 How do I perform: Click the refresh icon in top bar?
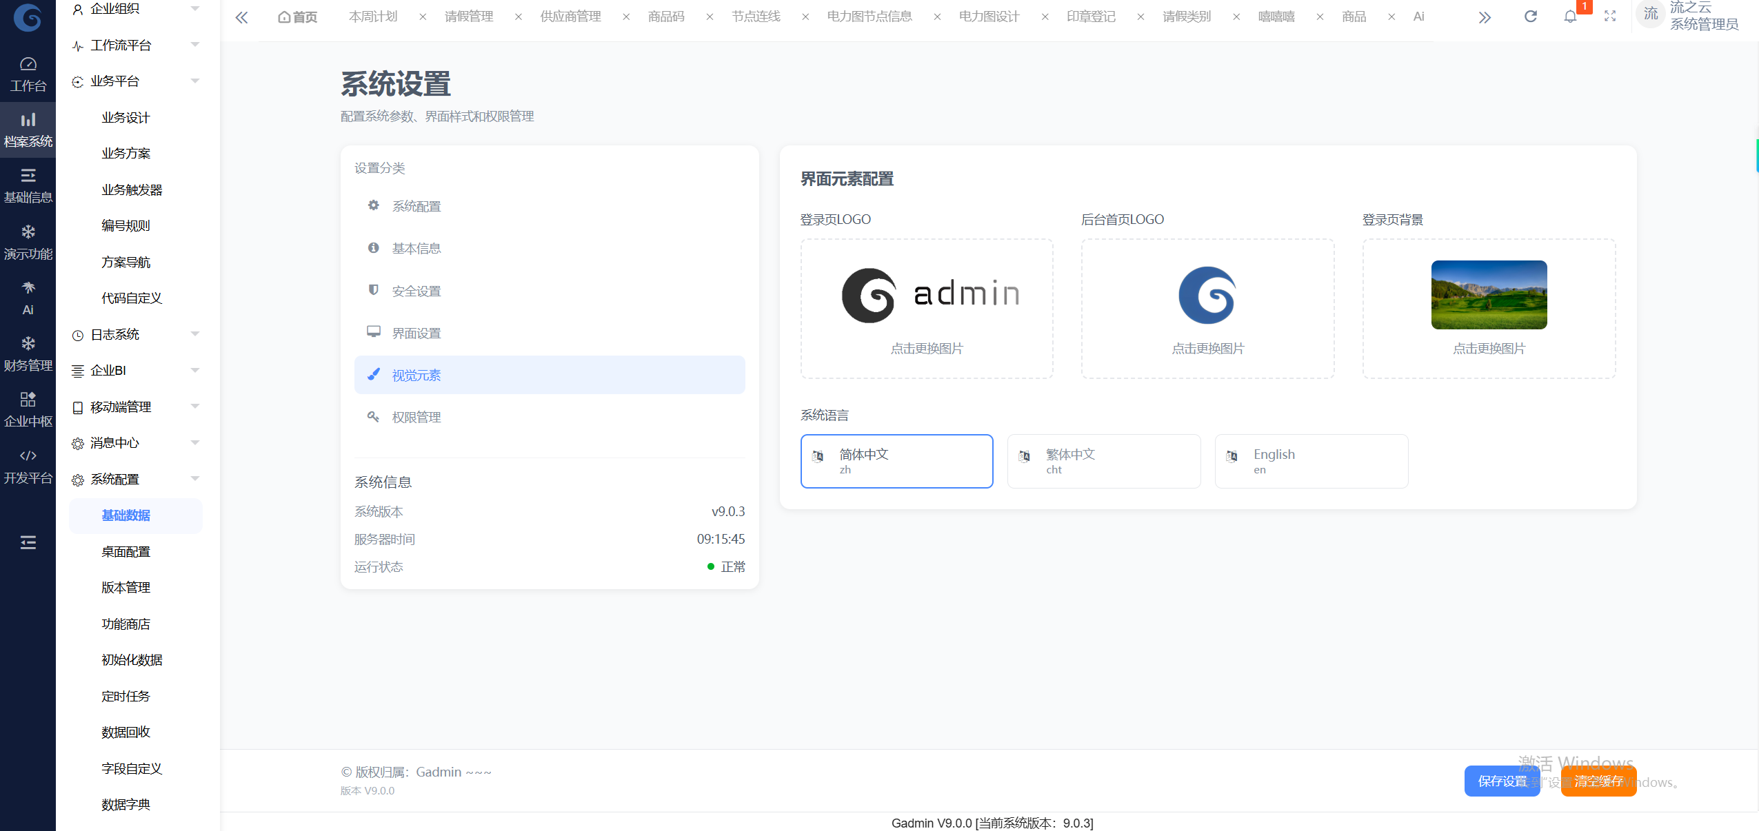pyautogui.click(x=1530, y=17)
